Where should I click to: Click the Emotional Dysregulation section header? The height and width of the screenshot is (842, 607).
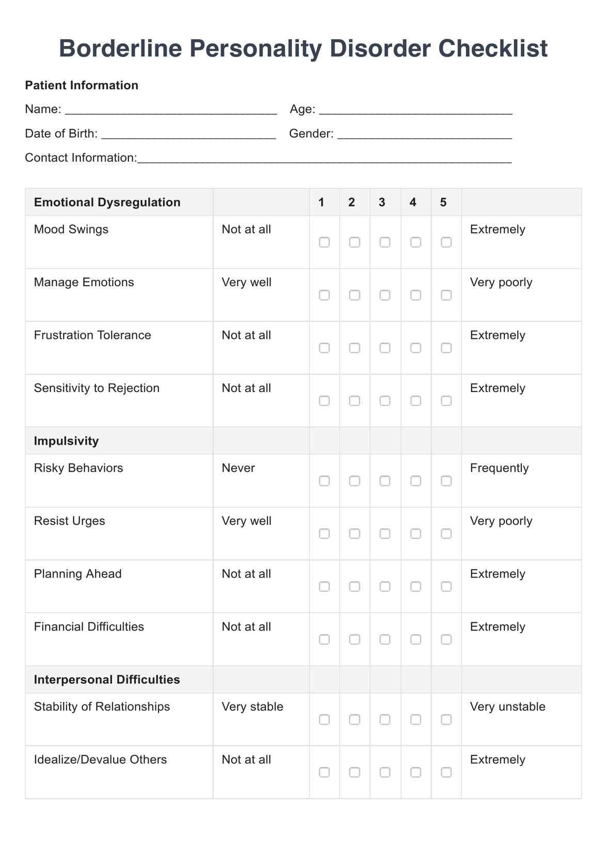(107, 202)
